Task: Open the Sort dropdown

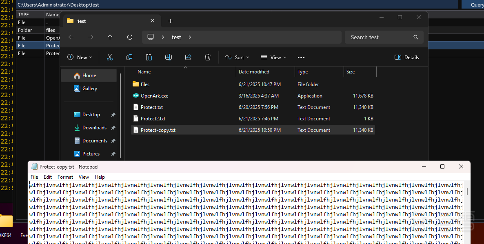Action: coord(237,58)
